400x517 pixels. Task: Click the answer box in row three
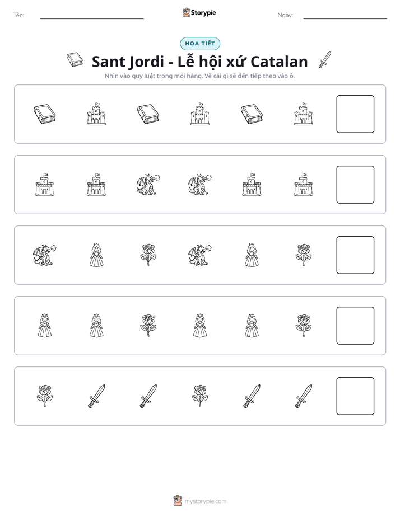click(x=355, y=255)
